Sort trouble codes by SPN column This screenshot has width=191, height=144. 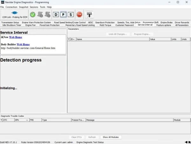click(22, 120)
